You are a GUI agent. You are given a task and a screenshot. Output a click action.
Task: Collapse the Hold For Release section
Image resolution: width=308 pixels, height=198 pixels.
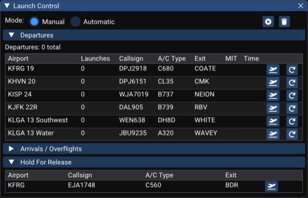tap(11, 162)
